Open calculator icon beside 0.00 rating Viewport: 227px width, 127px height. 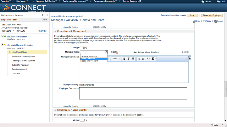coord(117,52)
